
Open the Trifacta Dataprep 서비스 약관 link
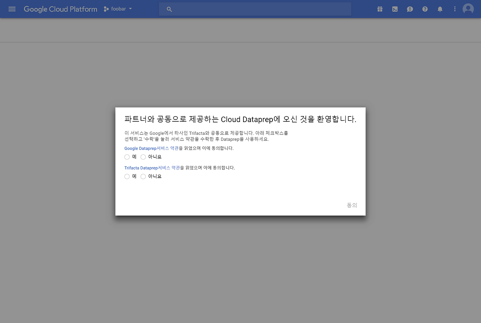[152, 168]
